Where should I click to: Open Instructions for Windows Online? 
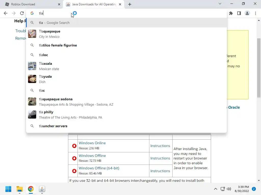tap(160, 146)
